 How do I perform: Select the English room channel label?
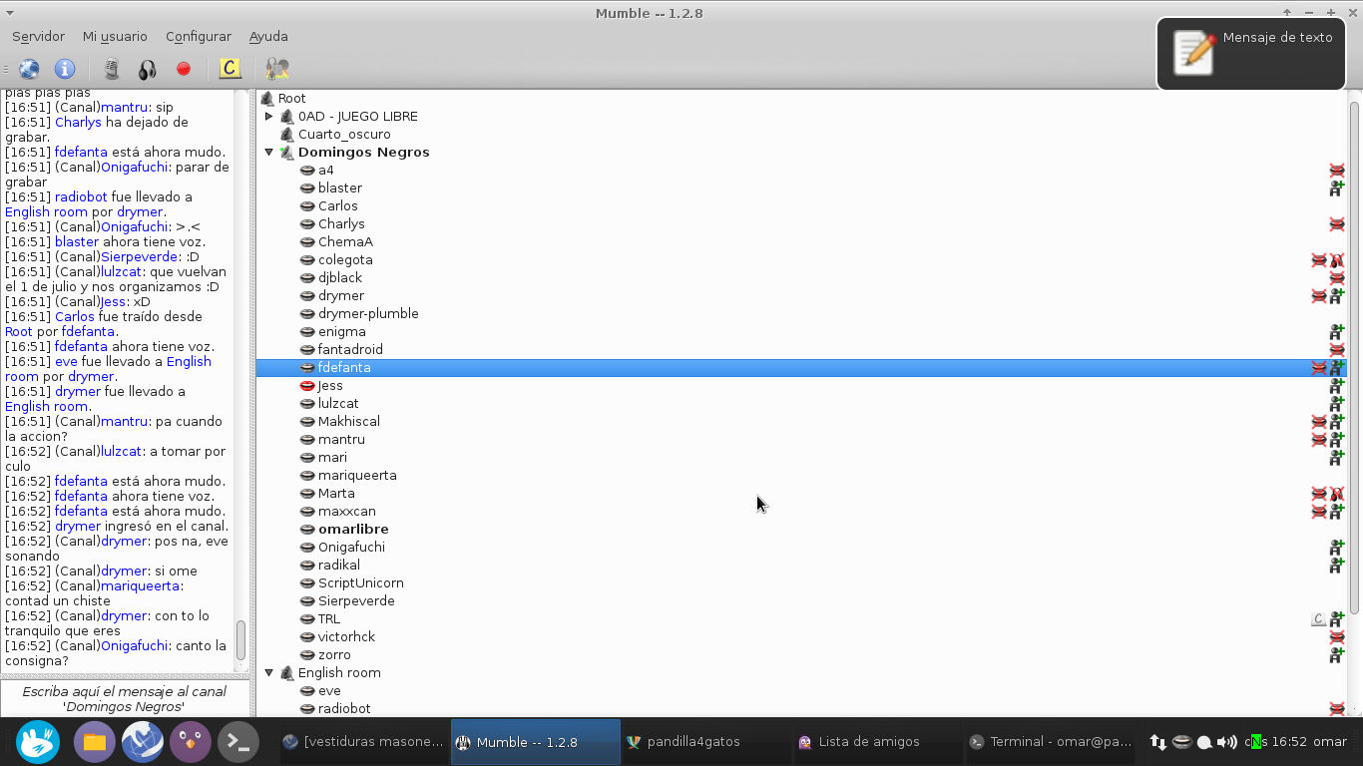point(339,672)
